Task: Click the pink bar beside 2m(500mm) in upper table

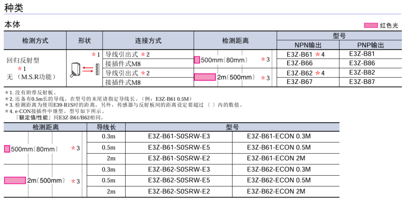Action: click(205, 77)
